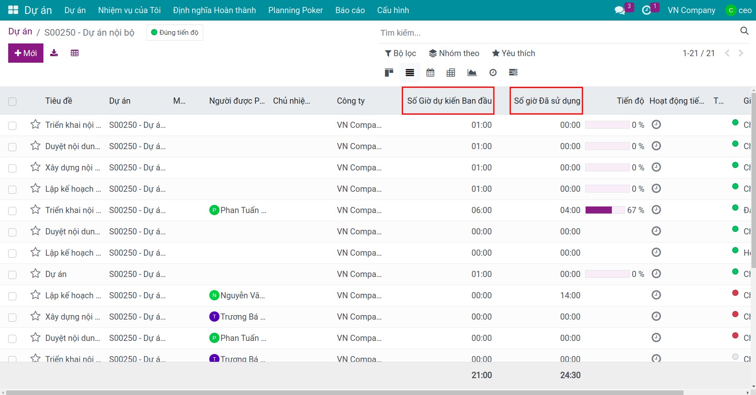Sort by 'Số giờ Đã sử dụng' column
This screenshot has width=756, height=395.
tap(547, 101)
